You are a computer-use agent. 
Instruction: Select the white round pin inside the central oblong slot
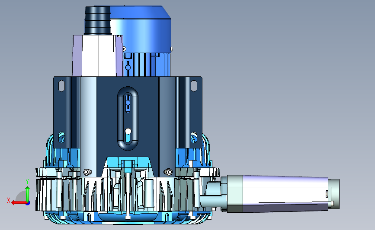pyautogui.click(x=128, y=131)
